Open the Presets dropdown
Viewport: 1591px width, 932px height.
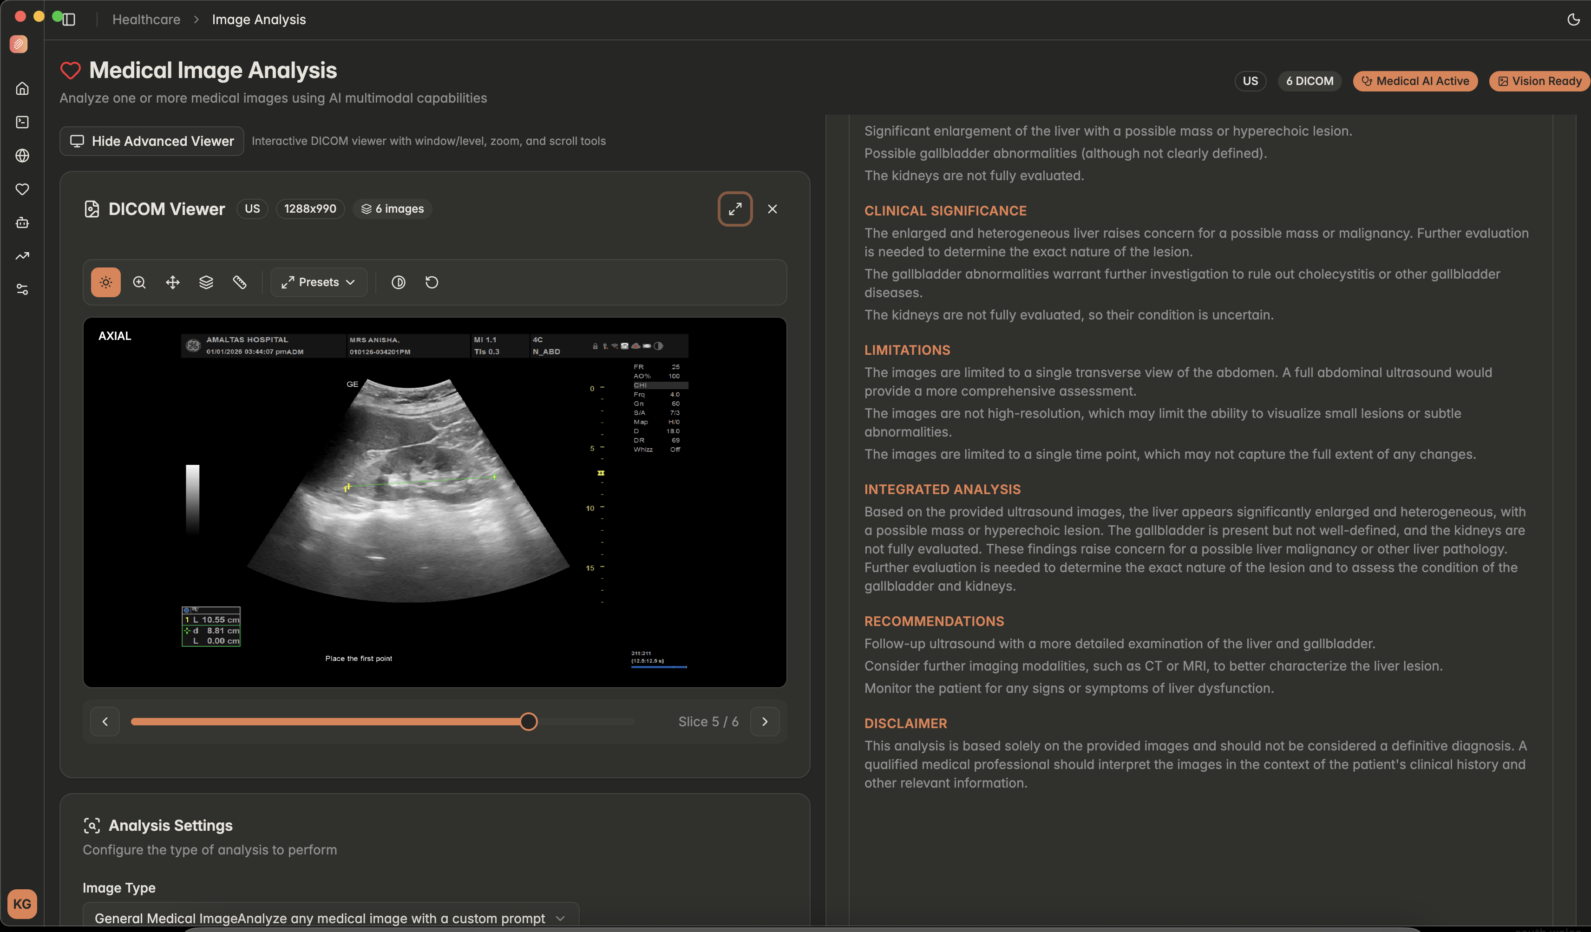point(318,282)
